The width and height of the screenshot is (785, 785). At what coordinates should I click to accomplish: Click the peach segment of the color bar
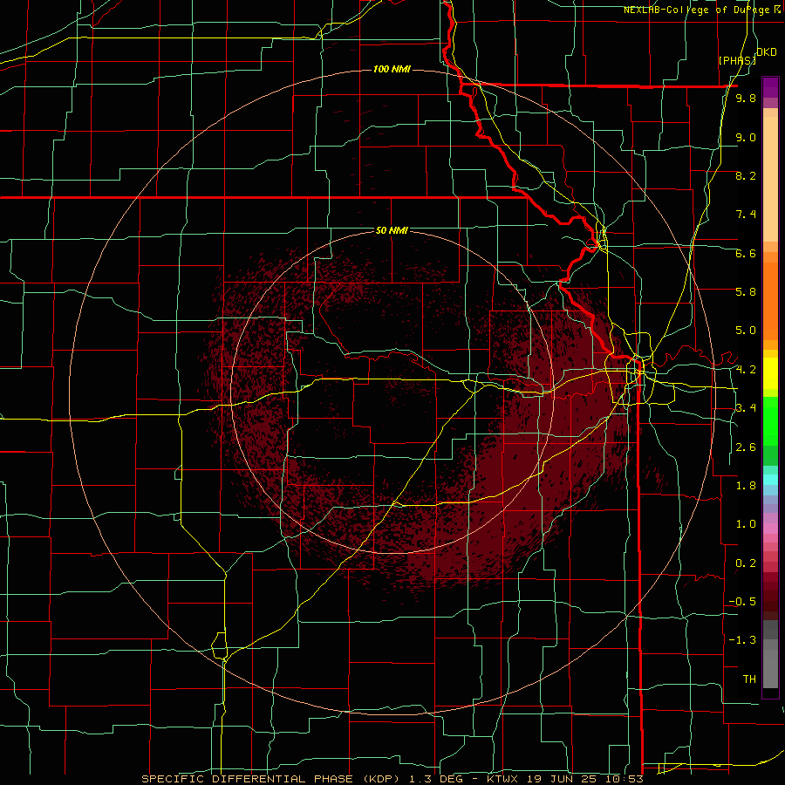[770, 179]
